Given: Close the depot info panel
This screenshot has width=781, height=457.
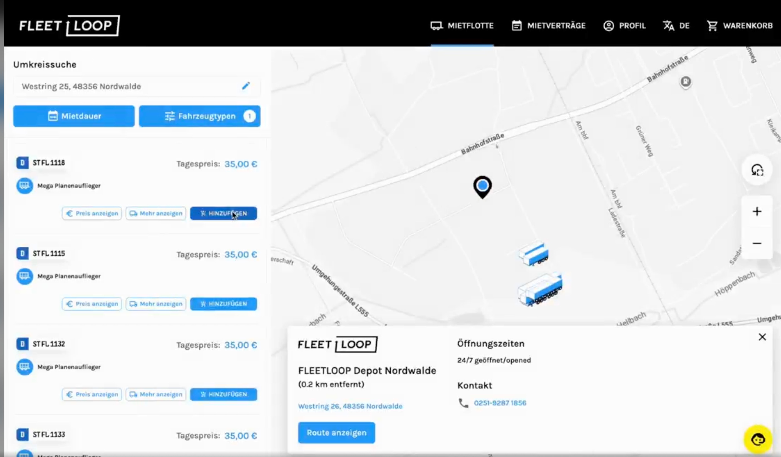Looking at the screenshot, I should pos(762,337).
